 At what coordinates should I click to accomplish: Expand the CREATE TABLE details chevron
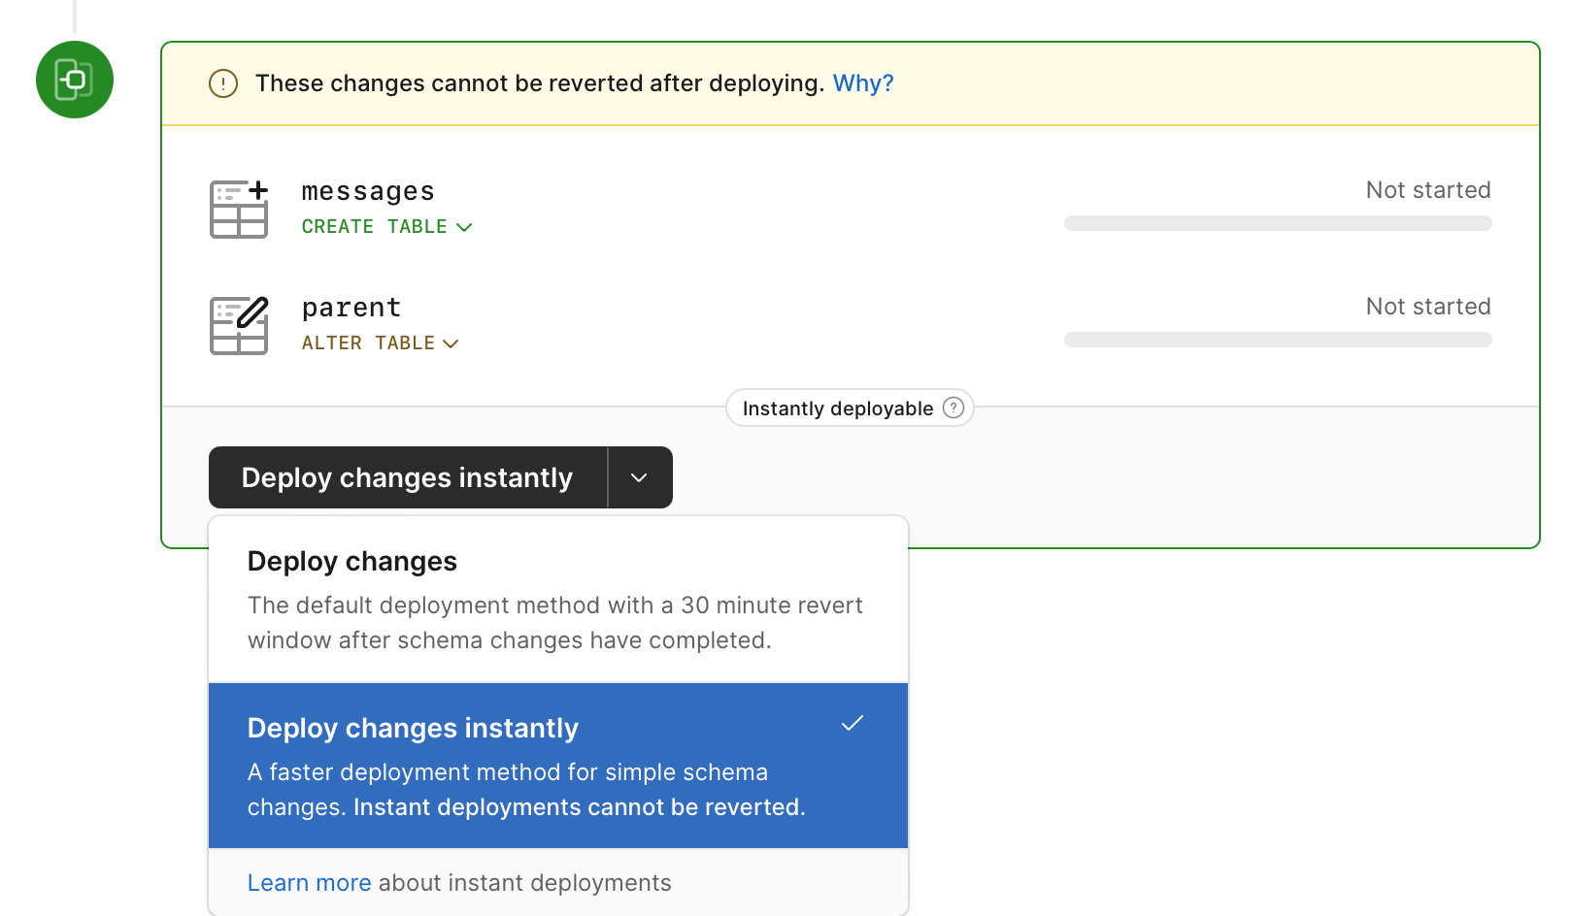point(464,227)
